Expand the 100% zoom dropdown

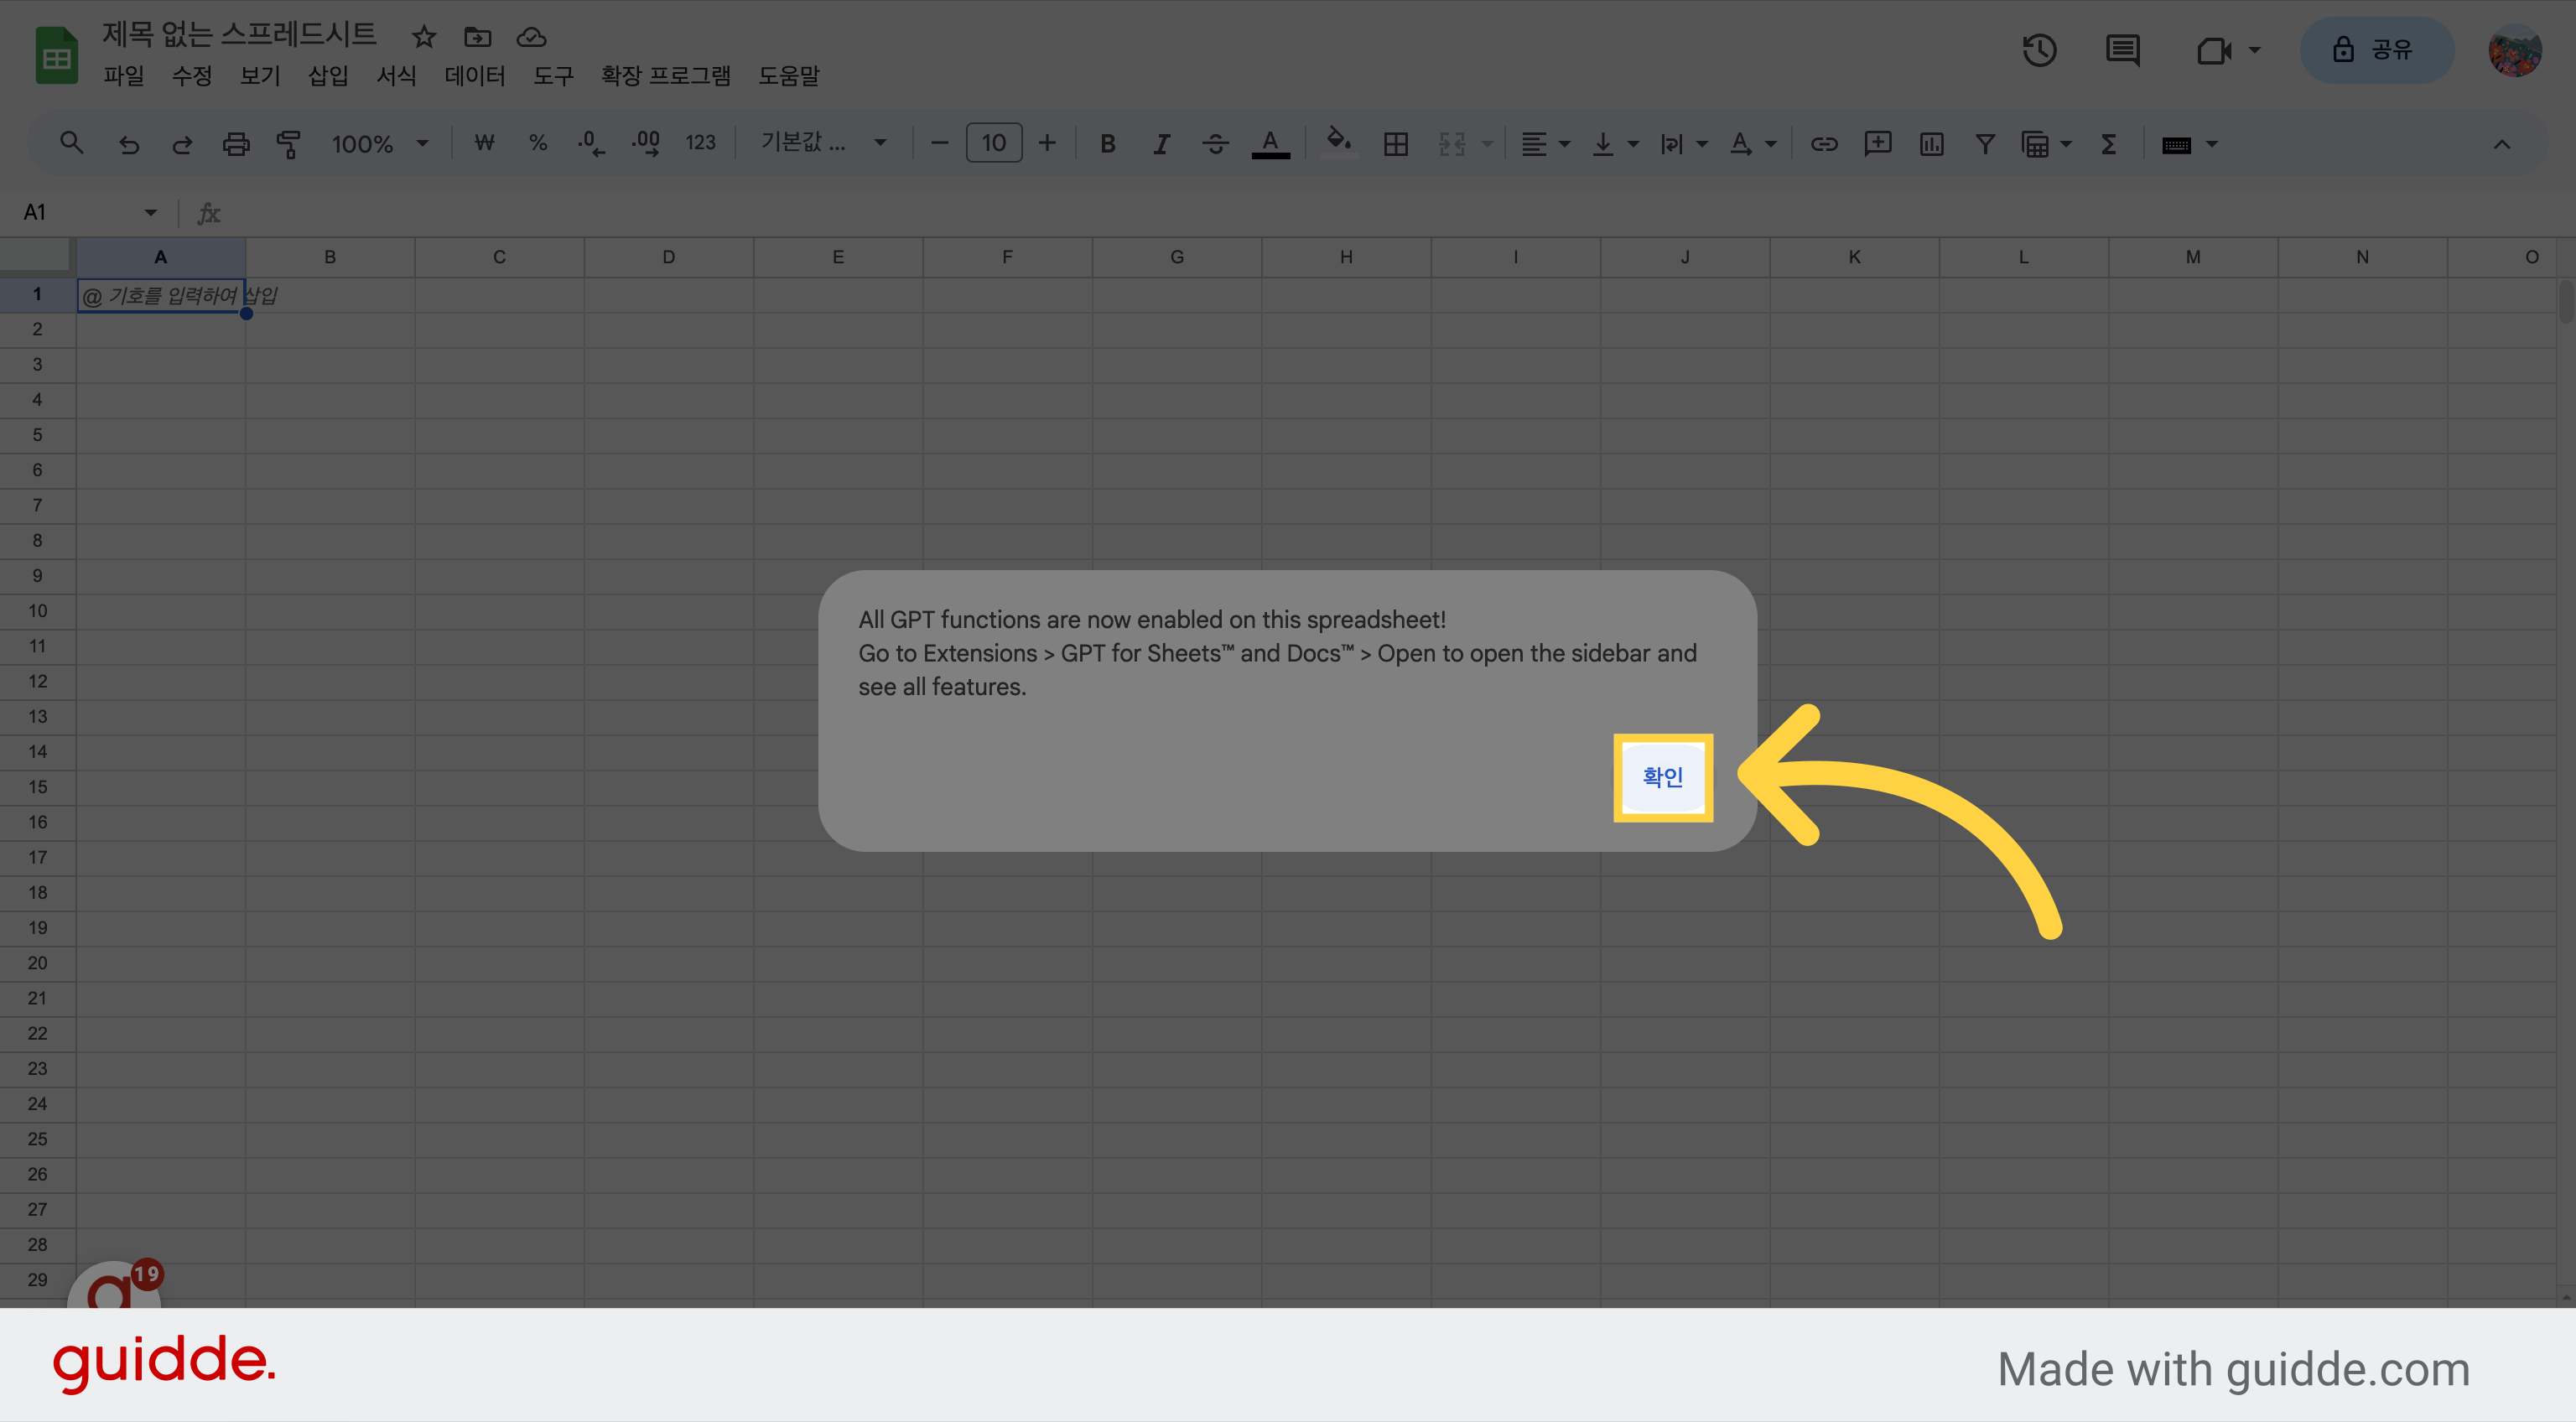point(380,144)
